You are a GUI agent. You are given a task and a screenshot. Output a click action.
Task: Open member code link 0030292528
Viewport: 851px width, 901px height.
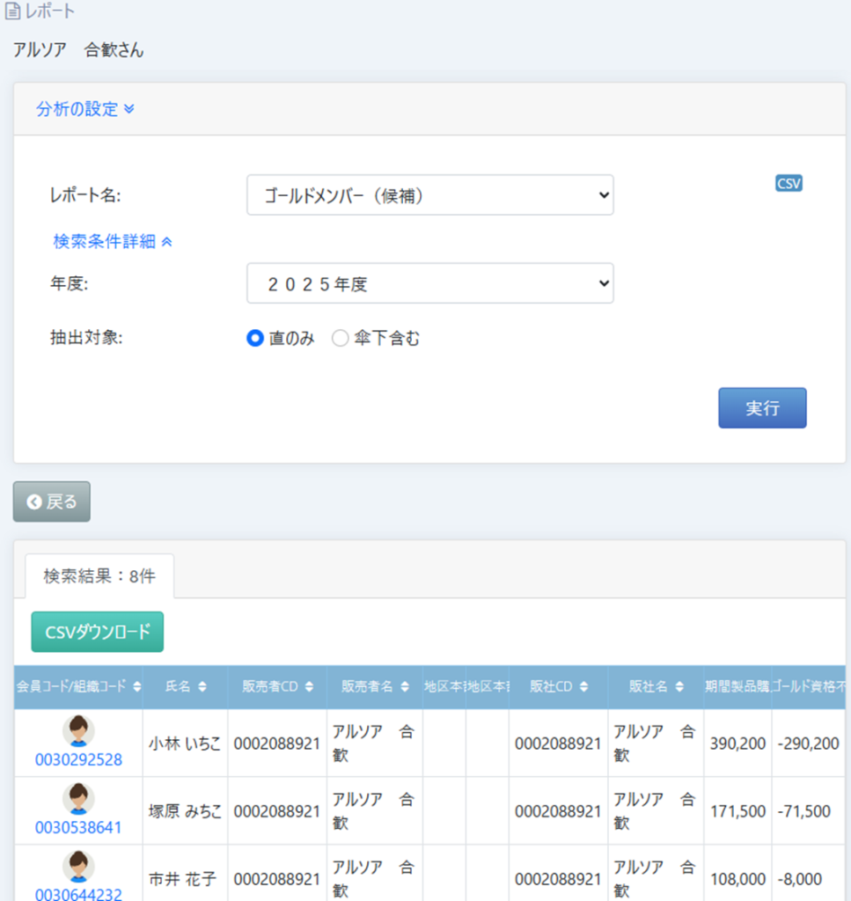pos(78,759)
